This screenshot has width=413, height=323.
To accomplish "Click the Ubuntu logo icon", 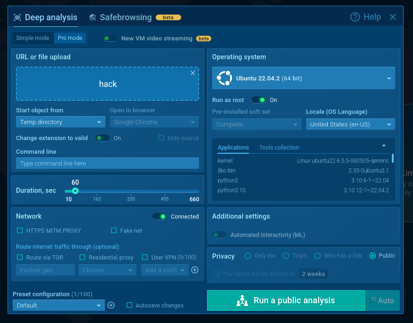I will [x=224, y=78].
